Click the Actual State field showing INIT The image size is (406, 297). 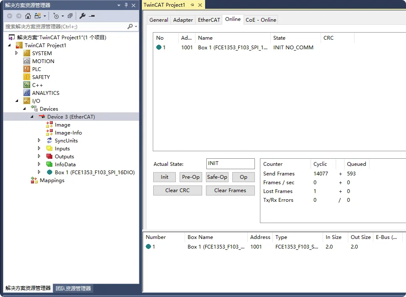pyautogui.click(x=231, y=164)
